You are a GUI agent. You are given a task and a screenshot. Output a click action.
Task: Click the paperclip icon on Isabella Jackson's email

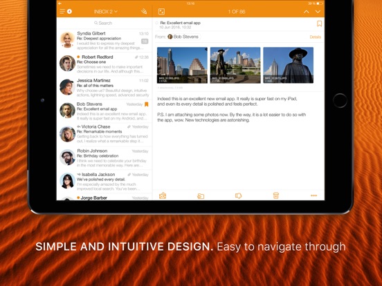[x=129, y=175]
